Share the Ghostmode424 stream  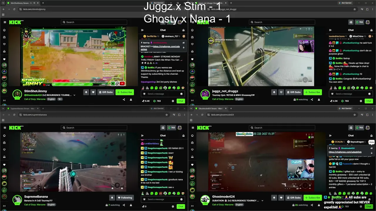click(312, 205)
